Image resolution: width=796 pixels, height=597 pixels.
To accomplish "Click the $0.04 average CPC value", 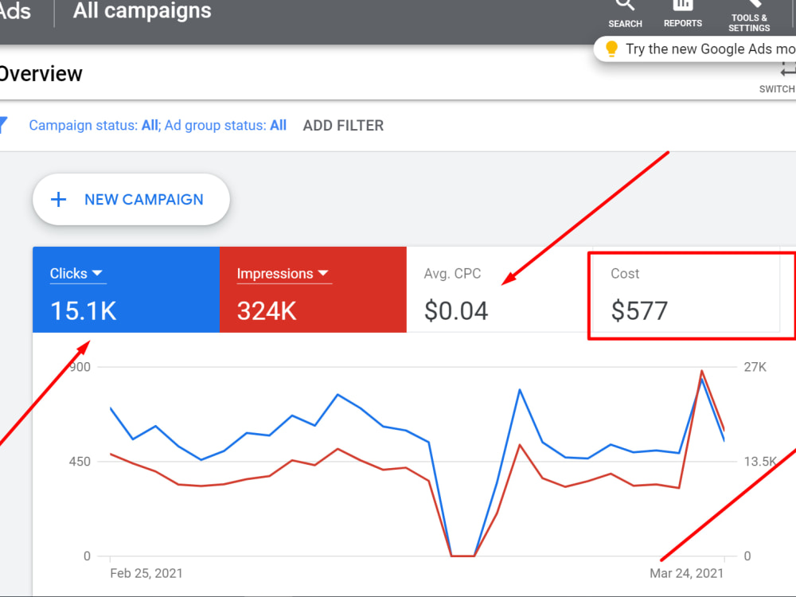I will [456, 310].
